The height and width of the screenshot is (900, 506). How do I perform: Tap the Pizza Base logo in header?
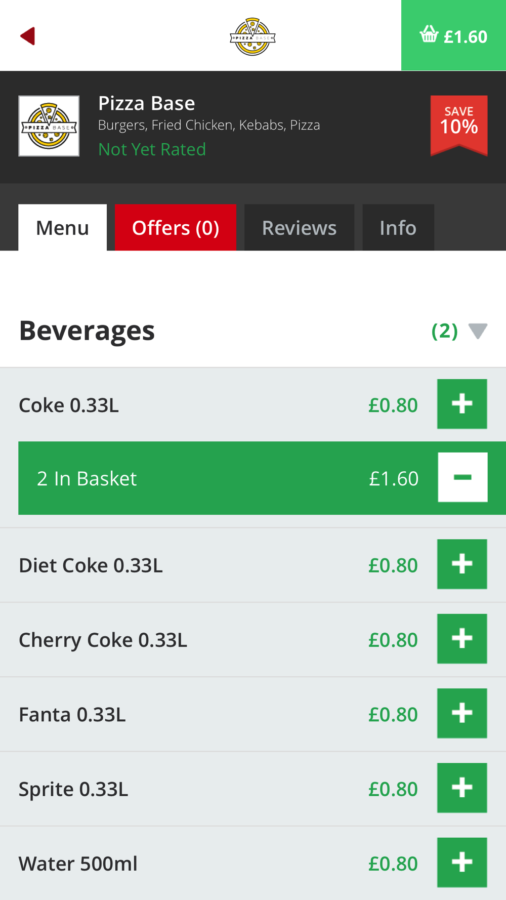252,36
